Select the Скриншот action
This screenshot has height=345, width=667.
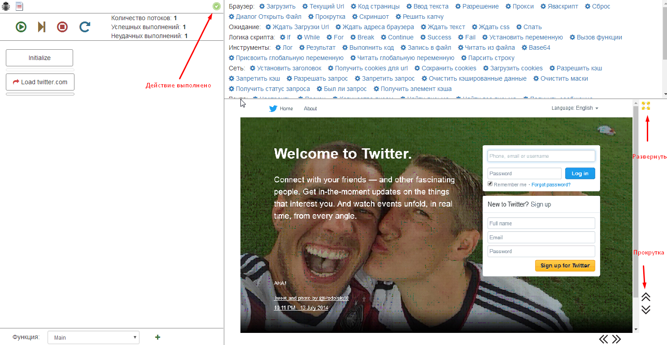point(371,17)
